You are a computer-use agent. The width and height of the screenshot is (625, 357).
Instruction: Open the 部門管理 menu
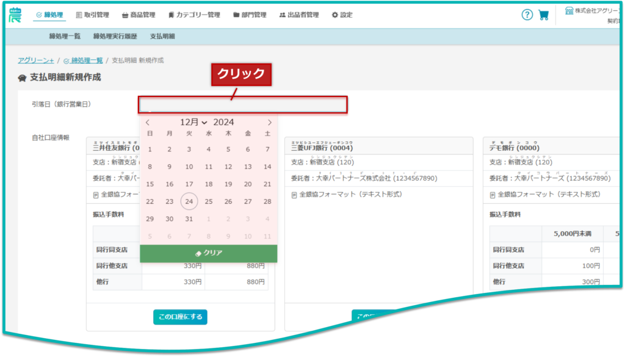point(250,15)
